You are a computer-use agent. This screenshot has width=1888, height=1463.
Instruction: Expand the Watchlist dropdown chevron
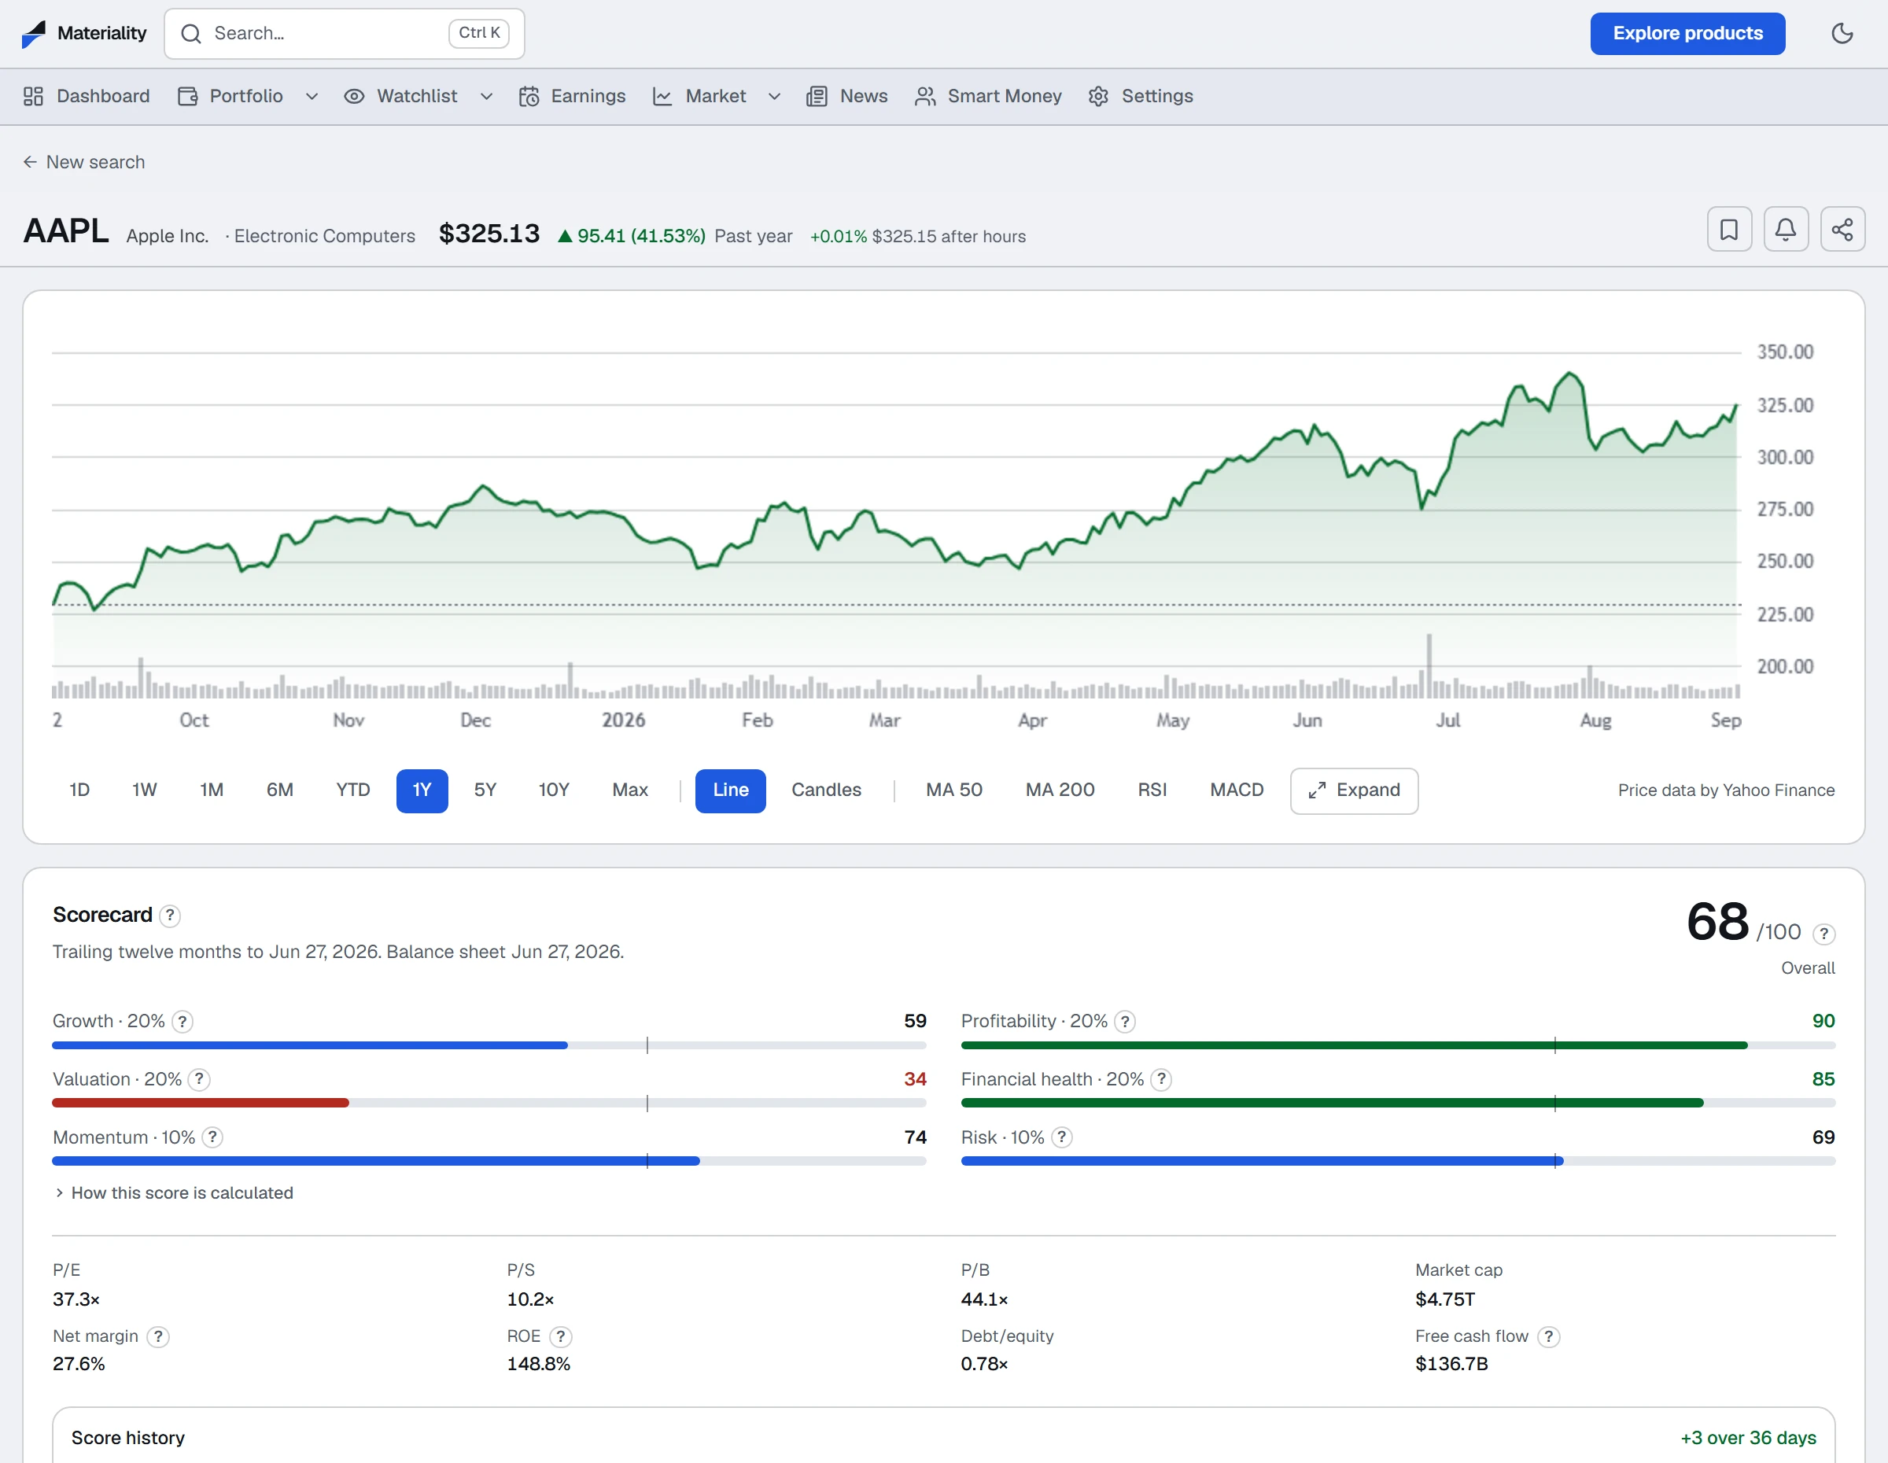(487, 97)
